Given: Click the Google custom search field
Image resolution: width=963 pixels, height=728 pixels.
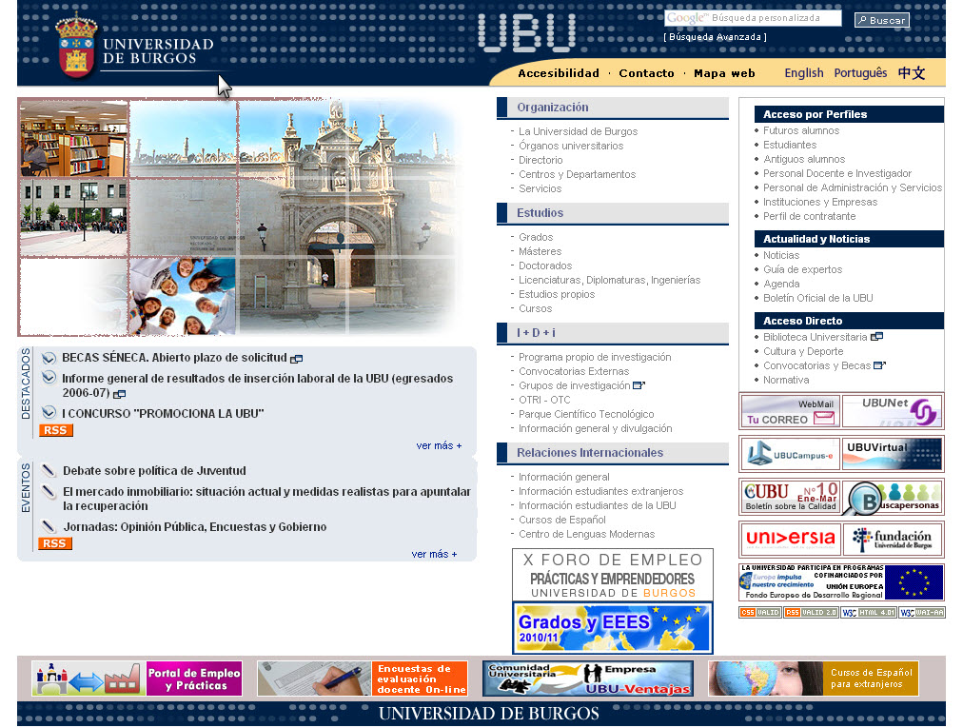Looking at the screenshot, I should (753, 18).
